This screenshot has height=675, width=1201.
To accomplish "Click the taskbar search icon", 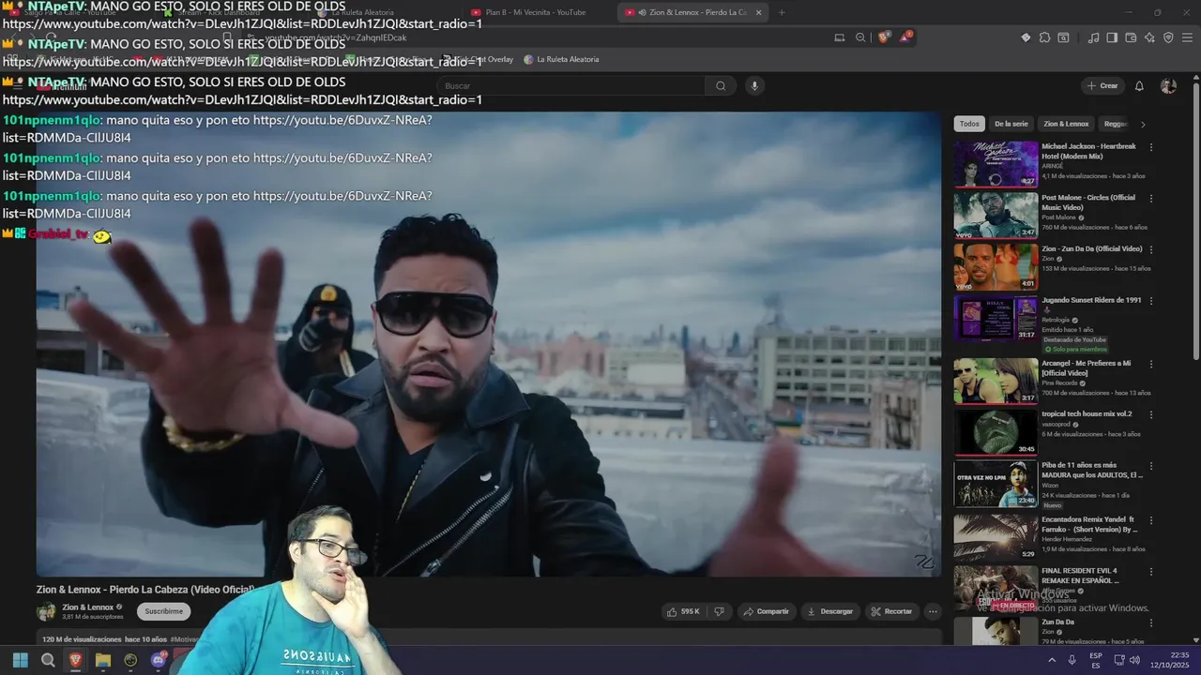I will coord(48,660).
